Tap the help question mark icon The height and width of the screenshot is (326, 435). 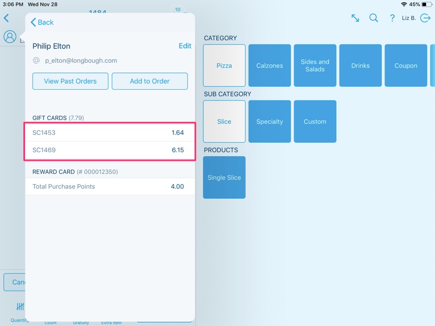tap(392, 18)
